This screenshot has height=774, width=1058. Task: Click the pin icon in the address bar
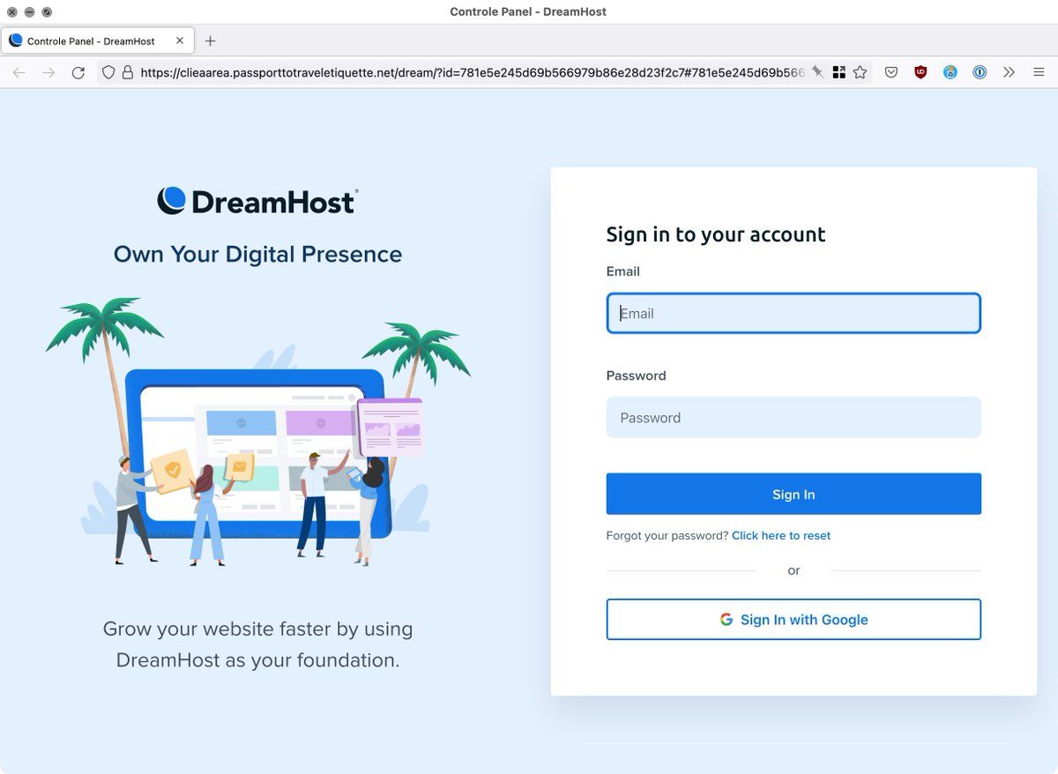(818, 72)
